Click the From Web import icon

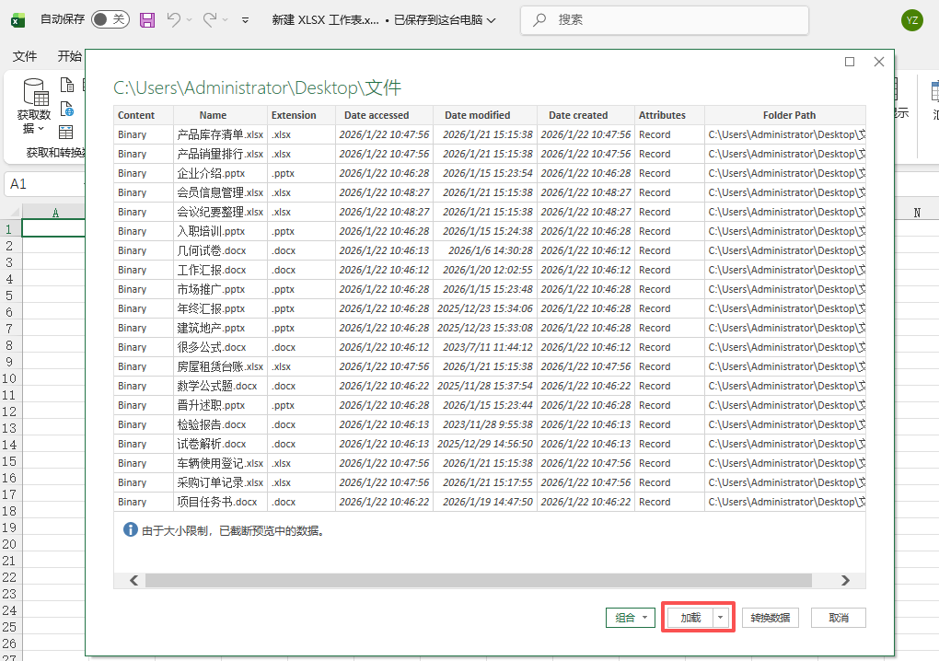[x=66, y=110]
